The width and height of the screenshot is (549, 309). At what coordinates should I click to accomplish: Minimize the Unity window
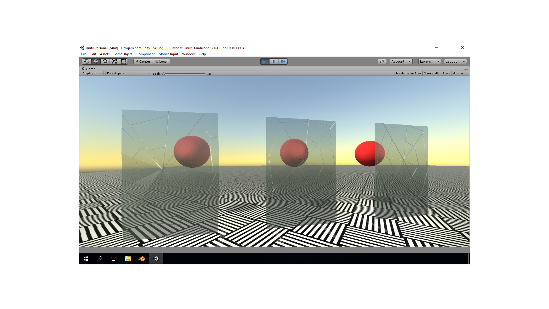(437, 48)
